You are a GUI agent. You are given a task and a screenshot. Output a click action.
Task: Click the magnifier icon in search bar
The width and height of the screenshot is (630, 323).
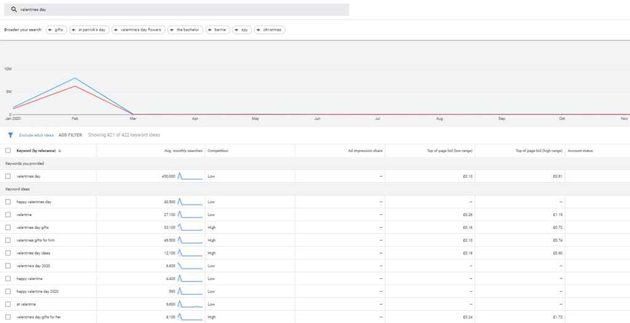14,9
